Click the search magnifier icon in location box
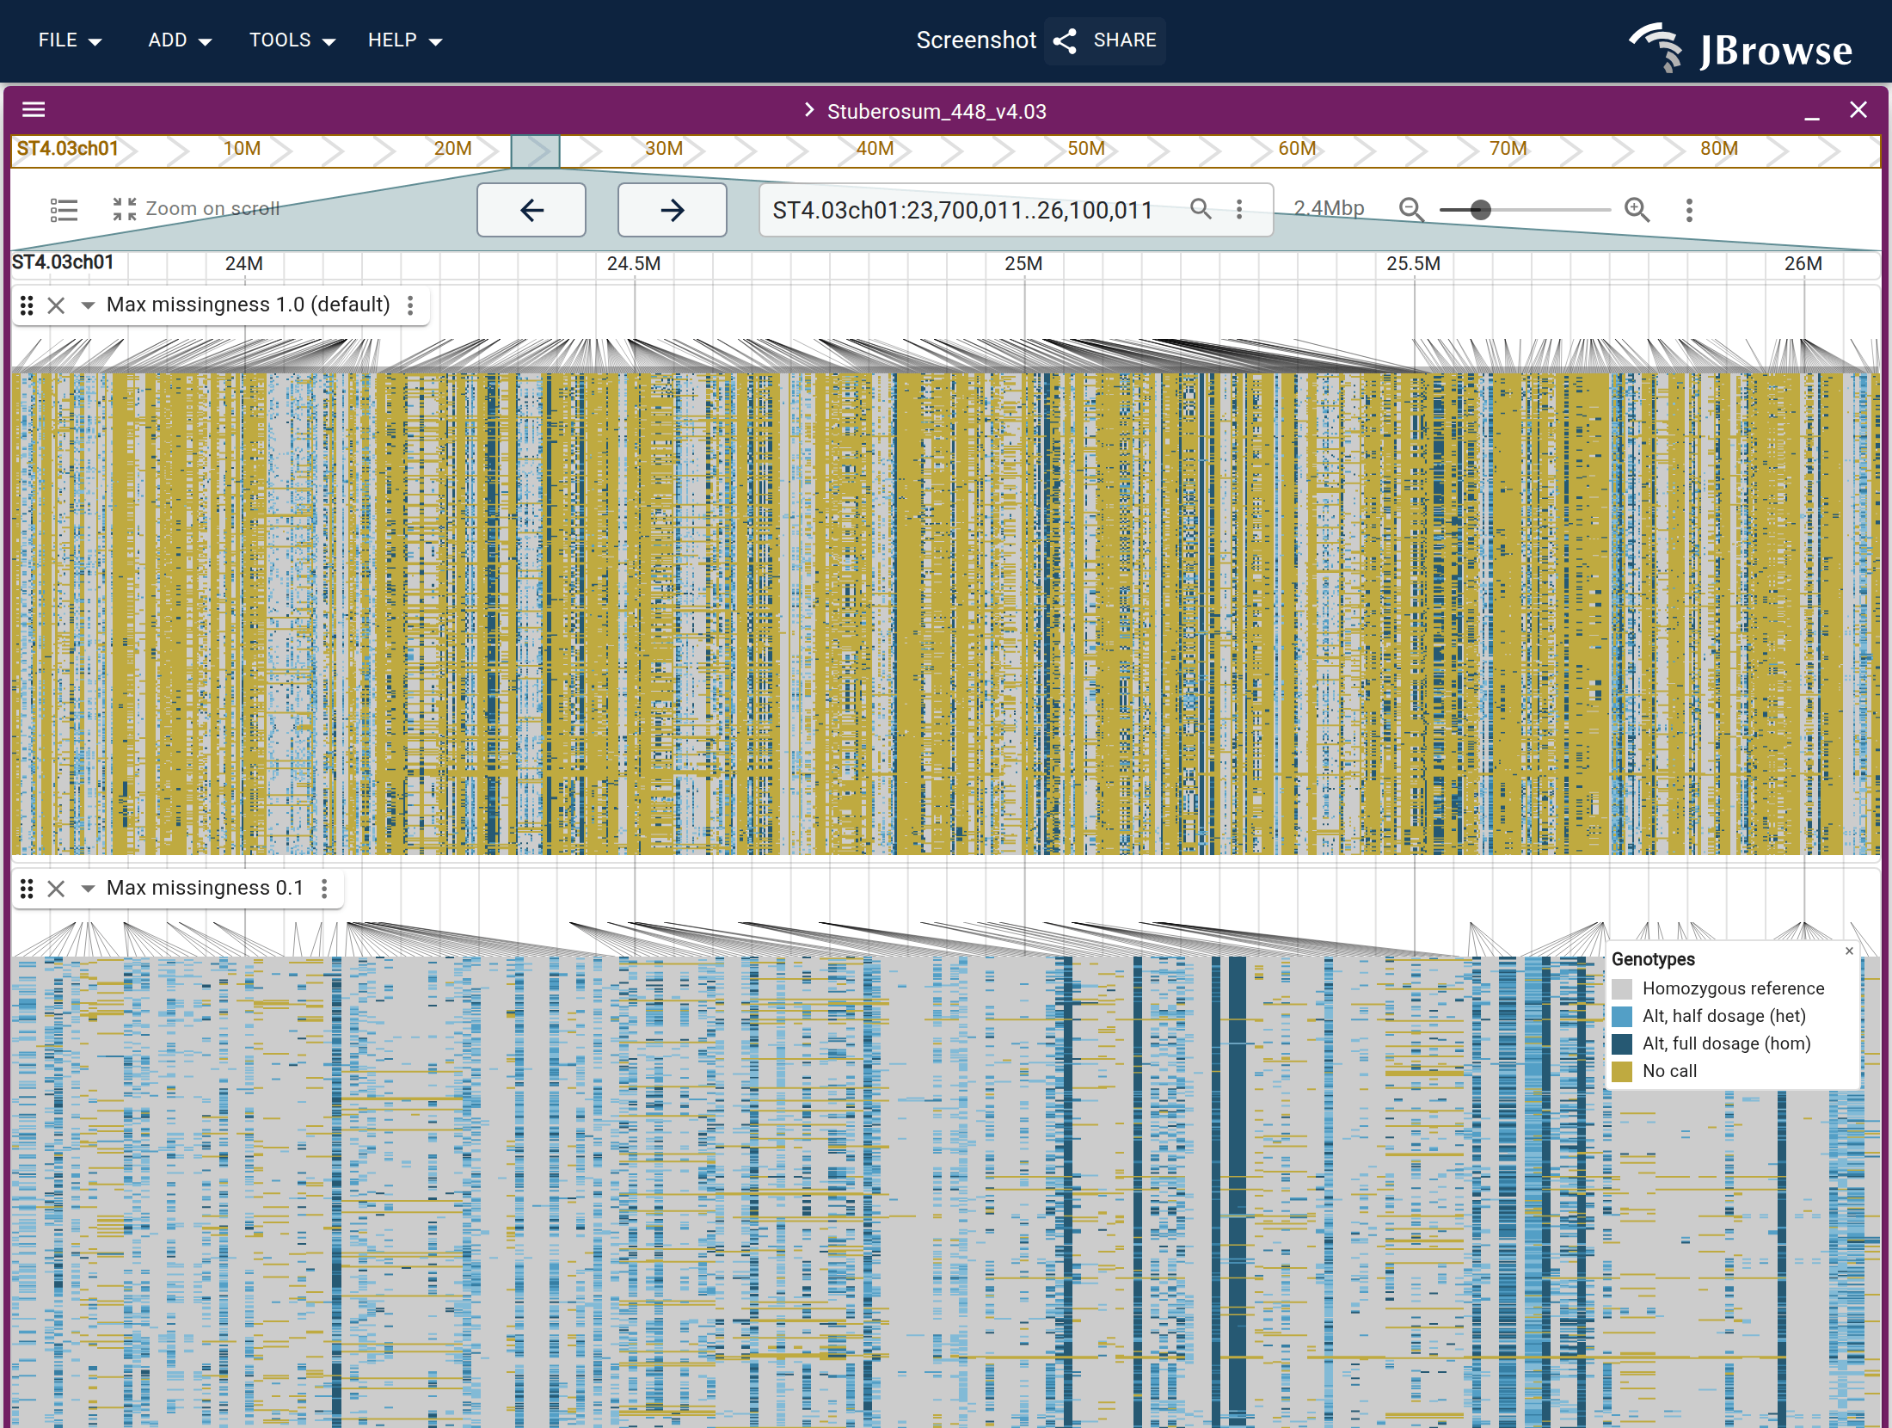The image size is (1892, 1428). (x=1201, y=209)
